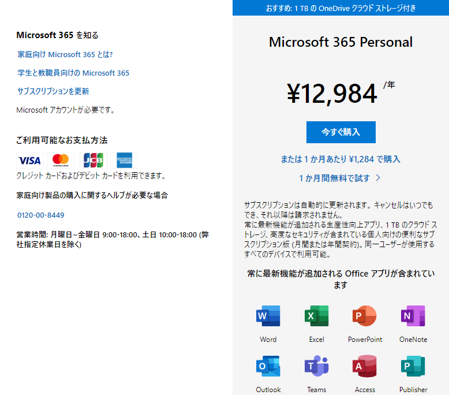This screenshot has width=449, height=395.
Task: Select the PowerPoint icon
Action: click(x=365, y=316)
